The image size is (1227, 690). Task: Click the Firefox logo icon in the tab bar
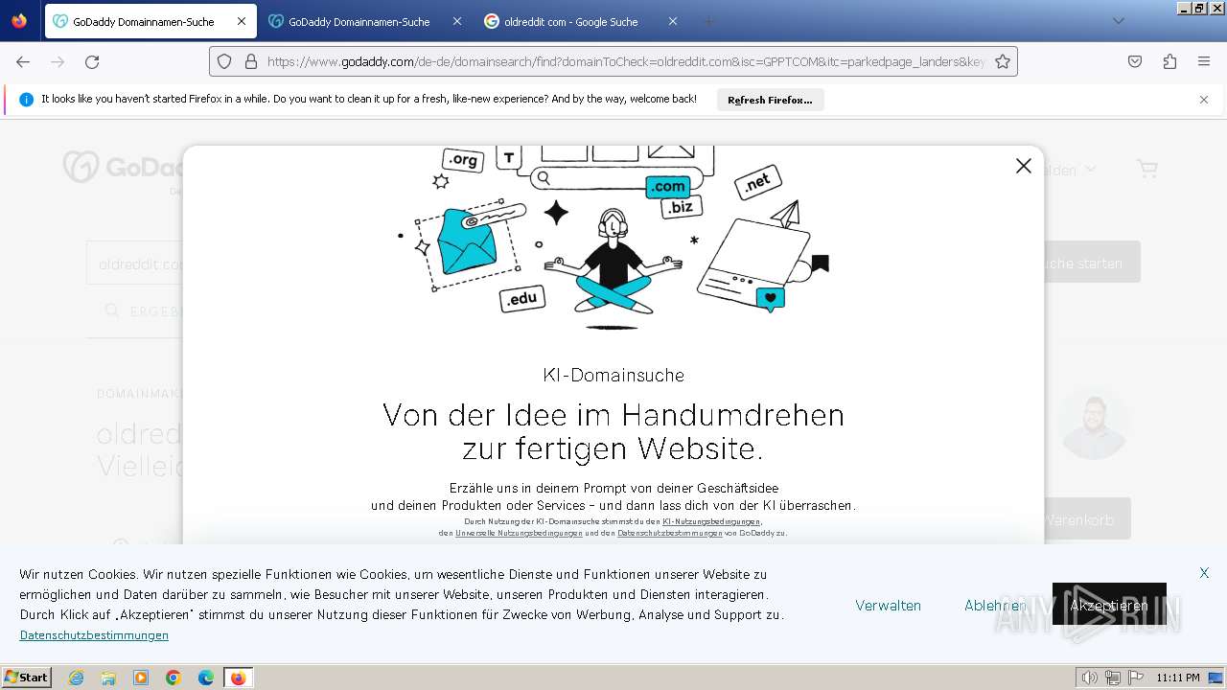coord(19,21)
